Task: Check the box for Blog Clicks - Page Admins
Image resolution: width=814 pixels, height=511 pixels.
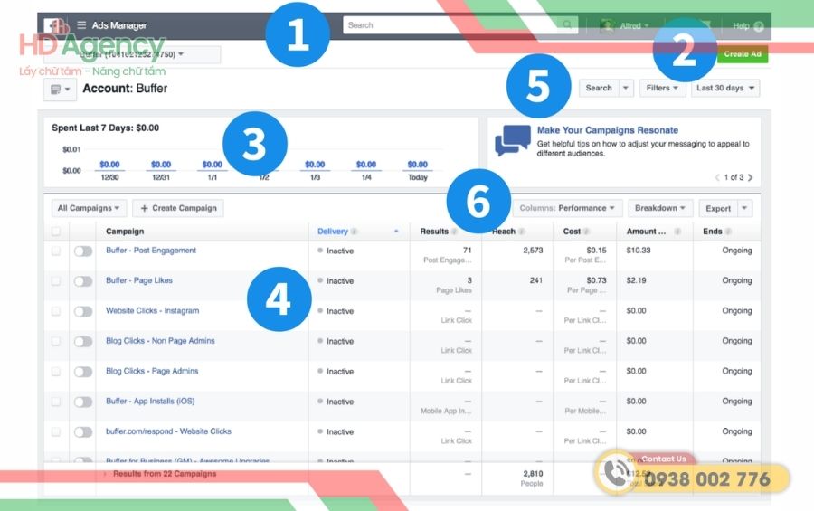Action: click(x=56, y=372)
